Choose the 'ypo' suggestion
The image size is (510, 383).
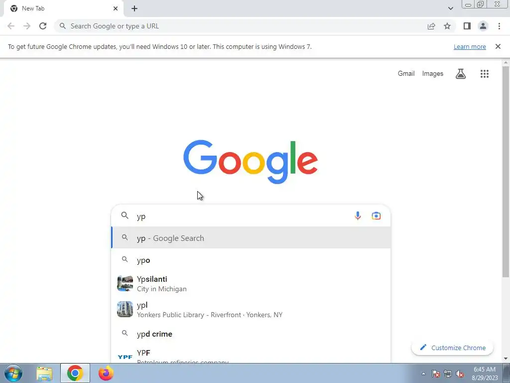click(251, 260)
